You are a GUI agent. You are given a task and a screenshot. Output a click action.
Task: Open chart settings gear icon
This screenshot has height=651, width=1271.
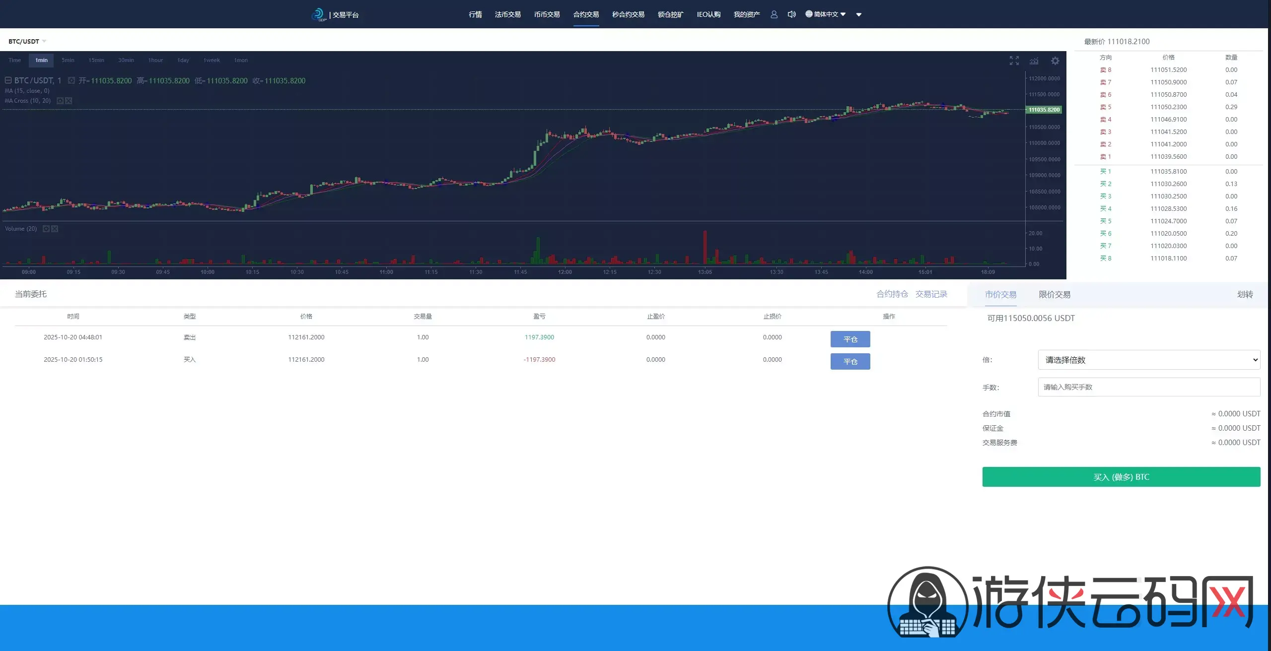tap(1055, 61)
